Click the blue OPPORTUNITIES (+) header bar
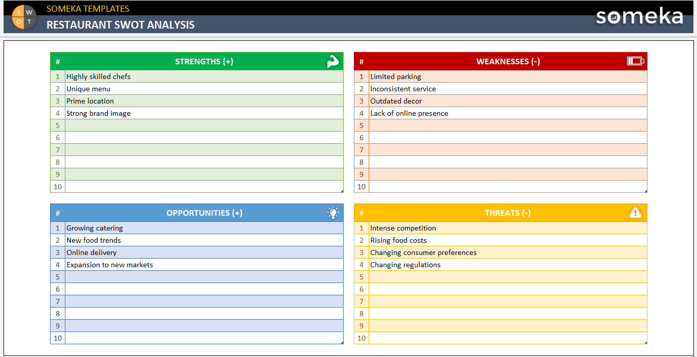Image resolution: width=697 pixels, height=357 pixels. point(204,213)
